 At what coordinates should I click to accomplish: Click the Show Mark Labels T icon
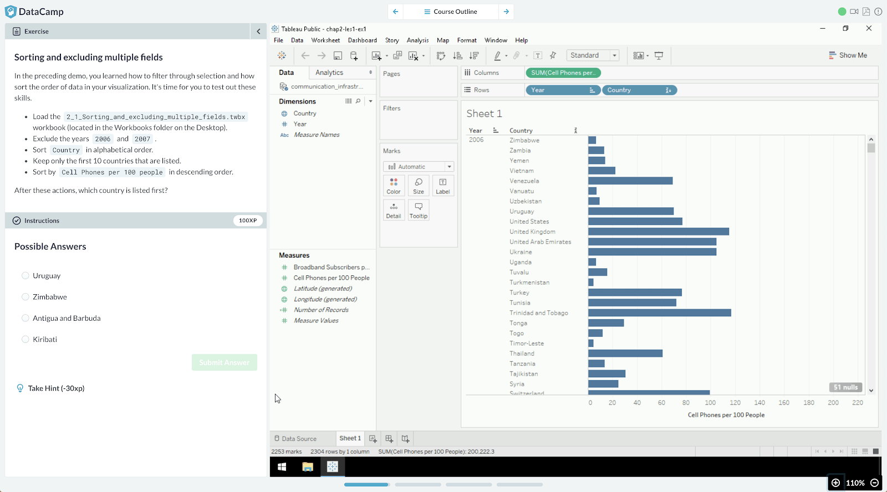[538, 55]
